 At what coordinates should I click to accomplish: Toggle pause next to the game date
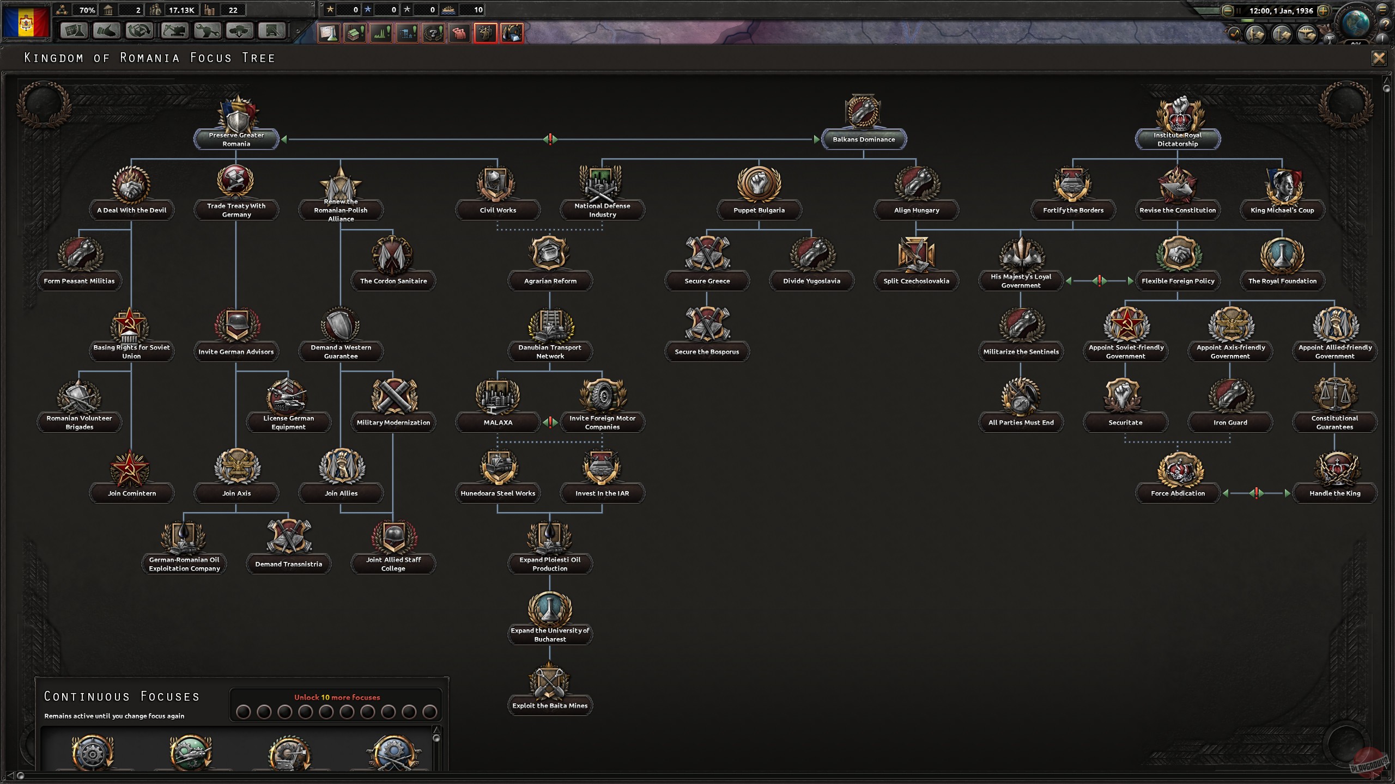tap(1238, 11)
